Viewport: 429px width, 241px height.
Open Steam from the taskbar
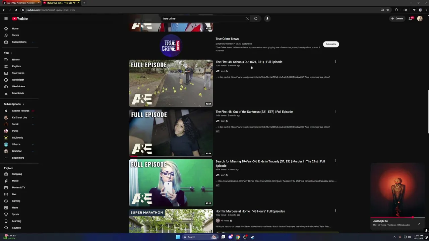click(x=252, y=237)
